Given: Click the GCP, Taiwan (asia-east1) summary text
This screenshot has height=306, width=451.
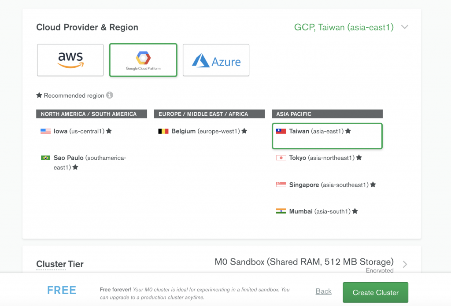Looking at the screenshot, I should (344, 27).
